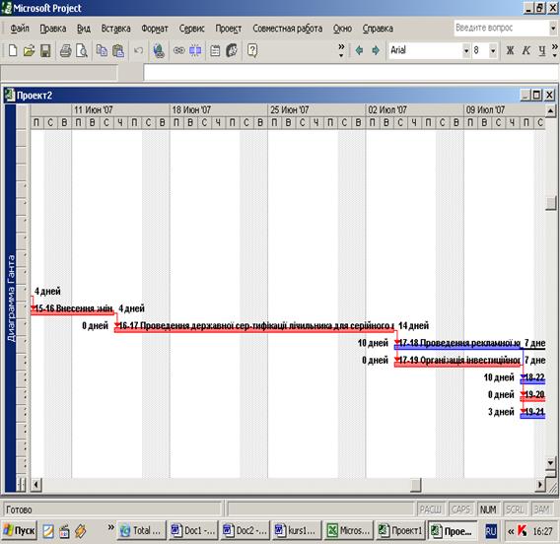Click the Help question mark icon
This screenshot has height=544, width=560.
pos(252,50)
